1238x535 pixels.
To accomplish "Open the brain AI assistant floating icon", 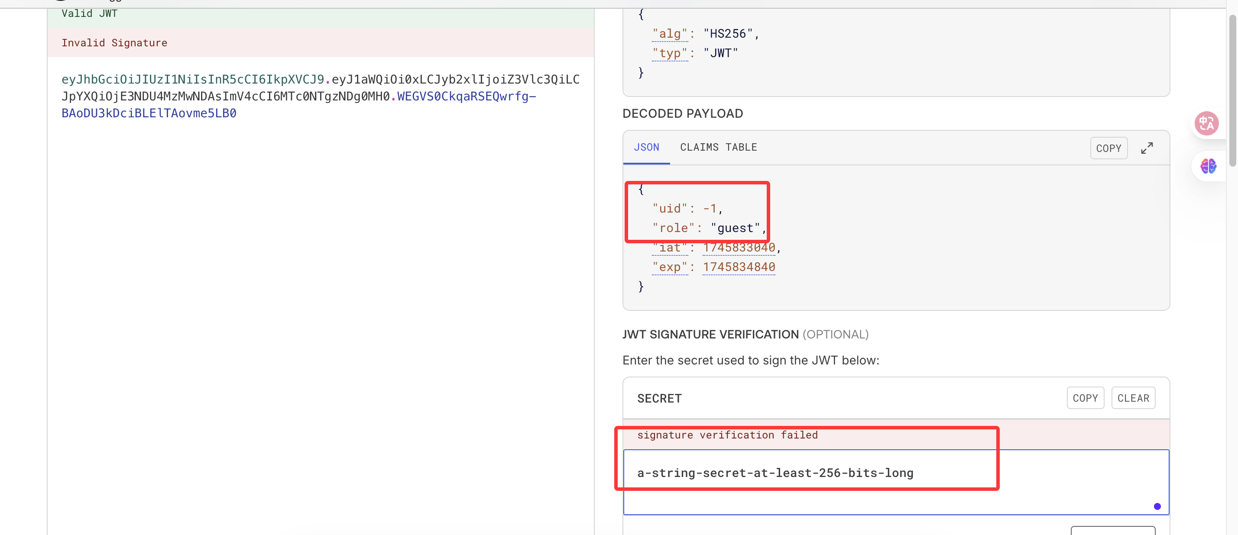I will click(x=1208, y=166).
